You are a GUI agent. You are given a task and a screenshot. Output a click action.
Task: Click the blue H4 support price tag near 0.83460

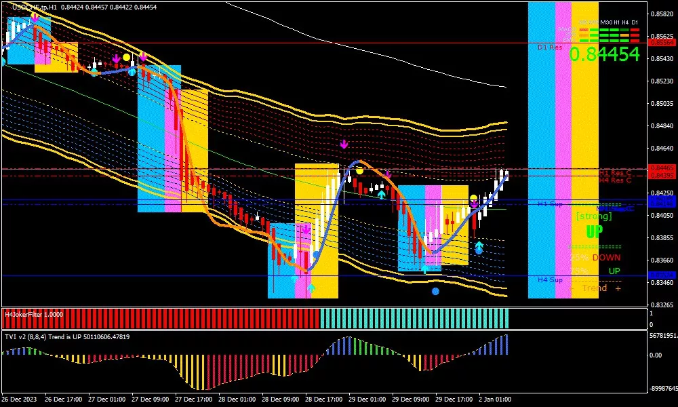(x=662, y=275)
